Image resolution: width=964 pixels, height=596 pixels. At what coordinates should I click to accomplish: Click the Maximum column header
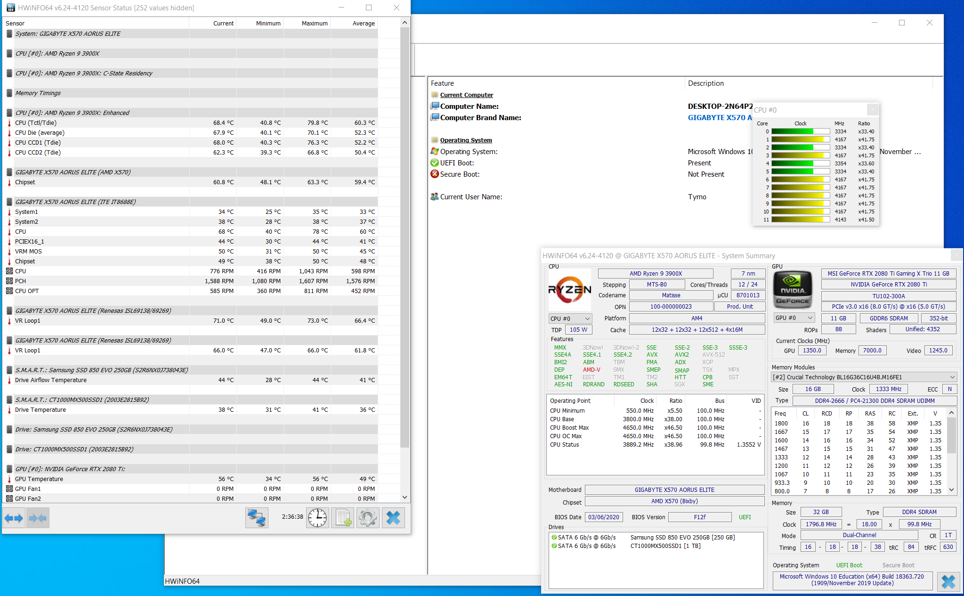(314, 23)
